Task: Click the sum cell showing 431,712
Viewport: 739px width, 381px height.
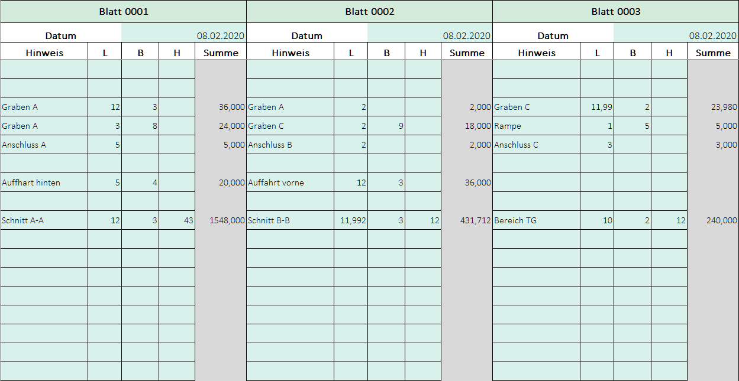Action: click(467, 220)
